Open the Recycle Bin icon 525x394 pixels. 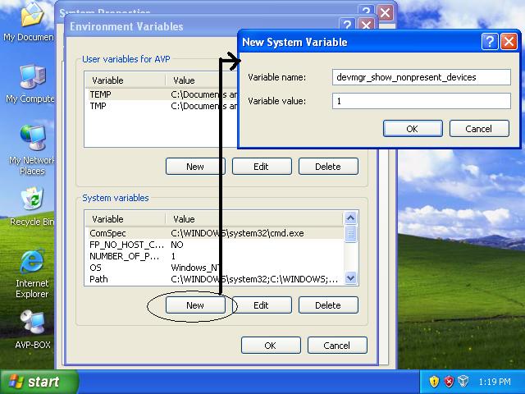32,207
